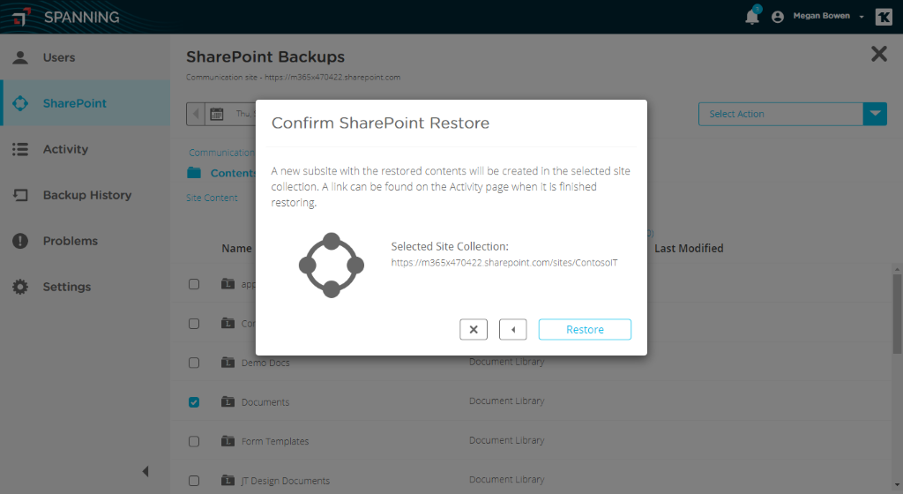Uncheck the Documents checkbox

pyautogui.click(x=194, y=402)
